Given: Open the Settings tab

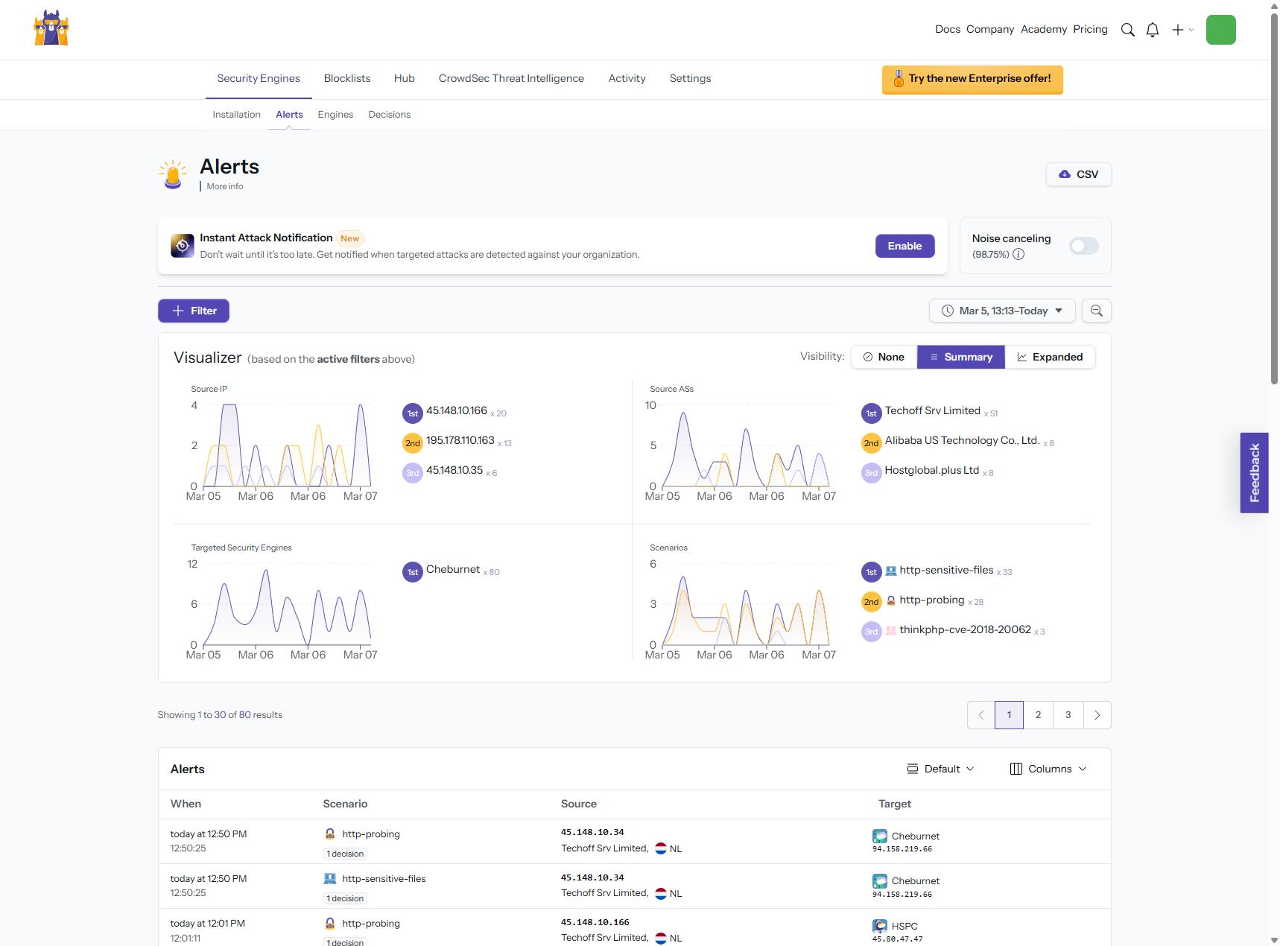Looking at the screenshot, I should [x=690, y=78].
